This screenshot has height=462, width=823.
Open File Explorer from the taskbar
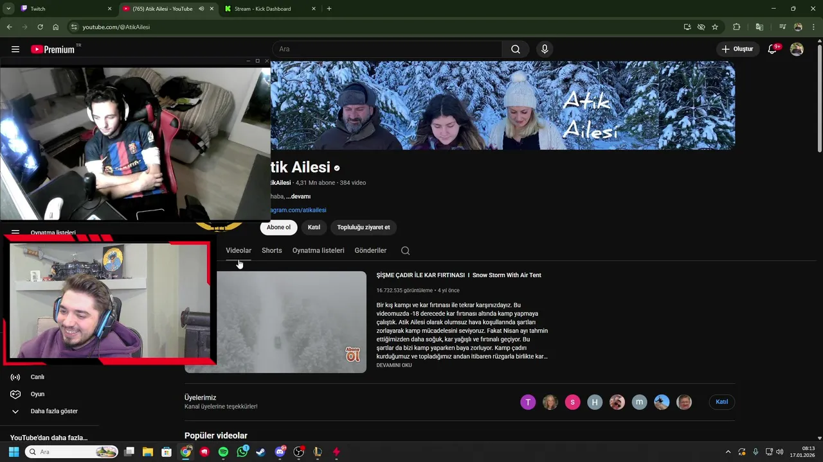(x=148, y=452)
